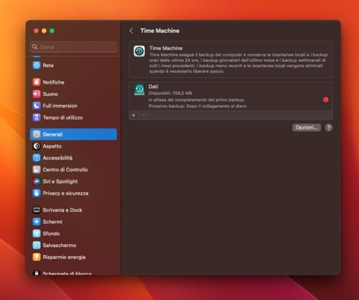The image size is (359, 300).
Task: Click the Salvaschermo icon
Action: [x=36, y=245]
